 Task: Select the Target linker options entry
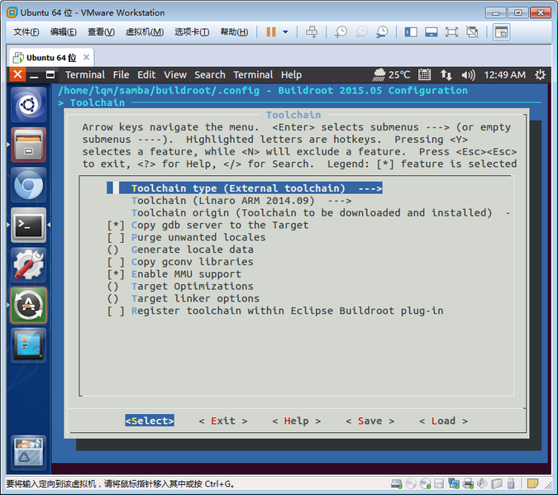(195, 298)
